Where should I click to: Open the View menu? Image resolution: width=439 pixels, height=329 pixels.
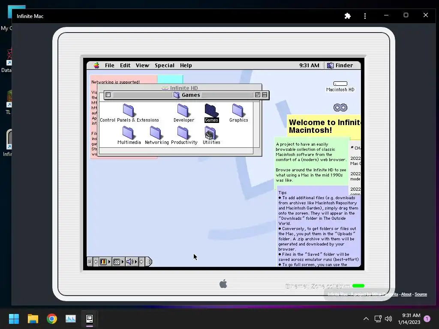click(x=142, y=66)
